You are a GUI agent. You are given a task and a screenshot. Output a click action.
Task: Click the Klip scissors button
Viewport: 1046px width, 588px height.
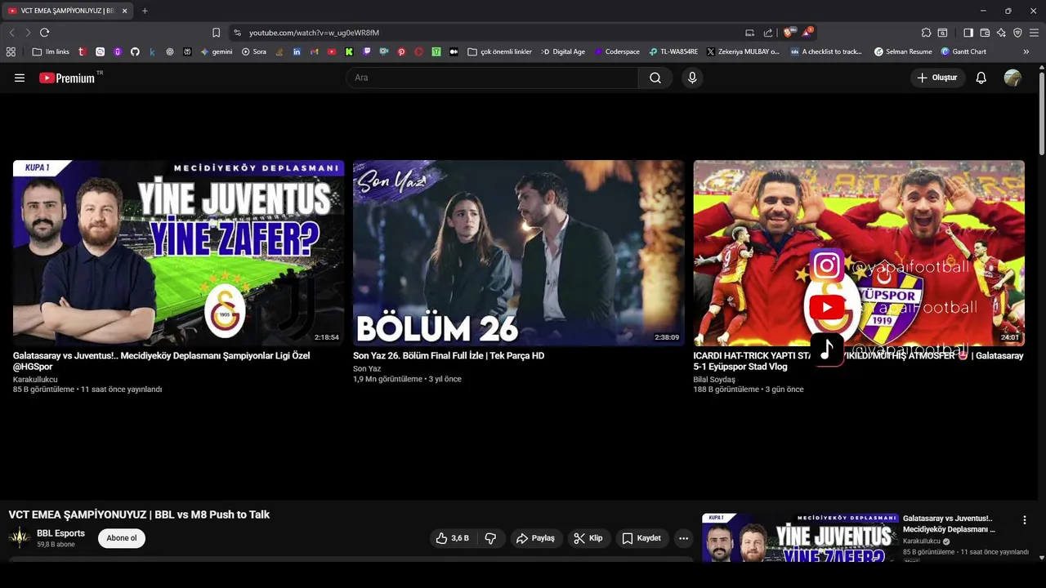tap(588, 538)
